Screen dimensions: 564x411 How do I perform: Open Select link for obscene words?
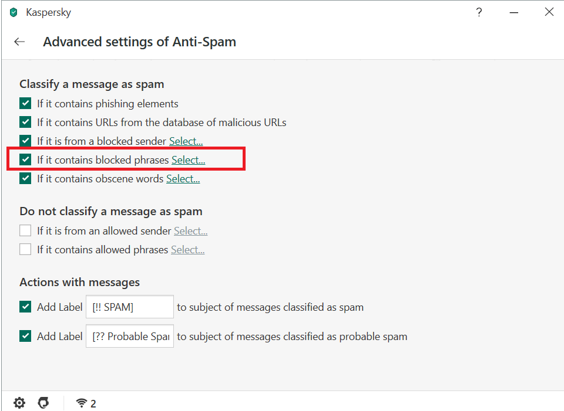[183, 179]
